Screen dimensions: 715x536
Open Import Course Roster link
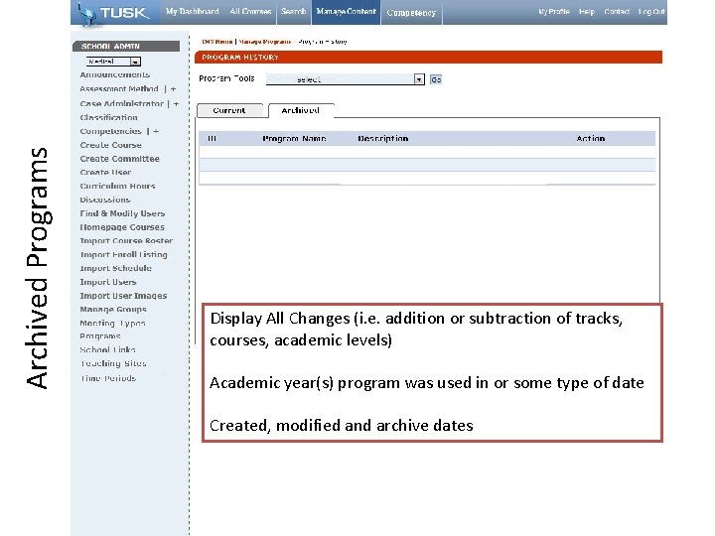pyautogui.click(x=126, y=240)
